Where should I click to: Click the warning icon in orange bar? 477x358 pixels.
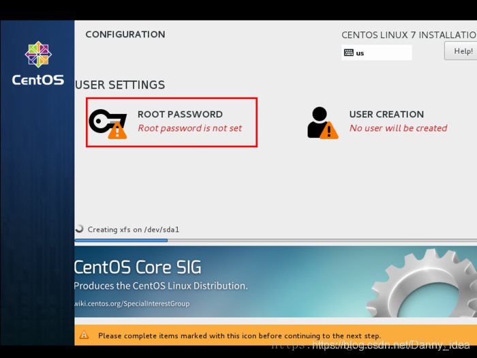84,335
